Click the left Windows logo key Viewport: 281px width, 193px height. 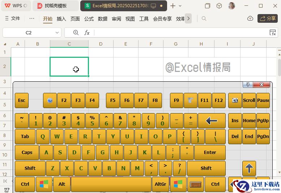point(44,184)
